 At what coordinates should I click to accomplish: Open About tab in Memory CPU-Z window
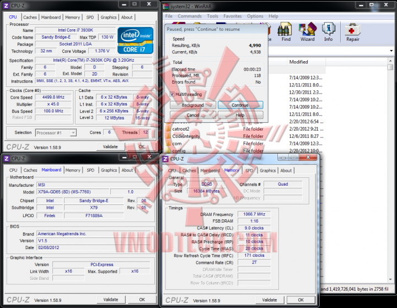pyautogui.click(x=286, y=170)
